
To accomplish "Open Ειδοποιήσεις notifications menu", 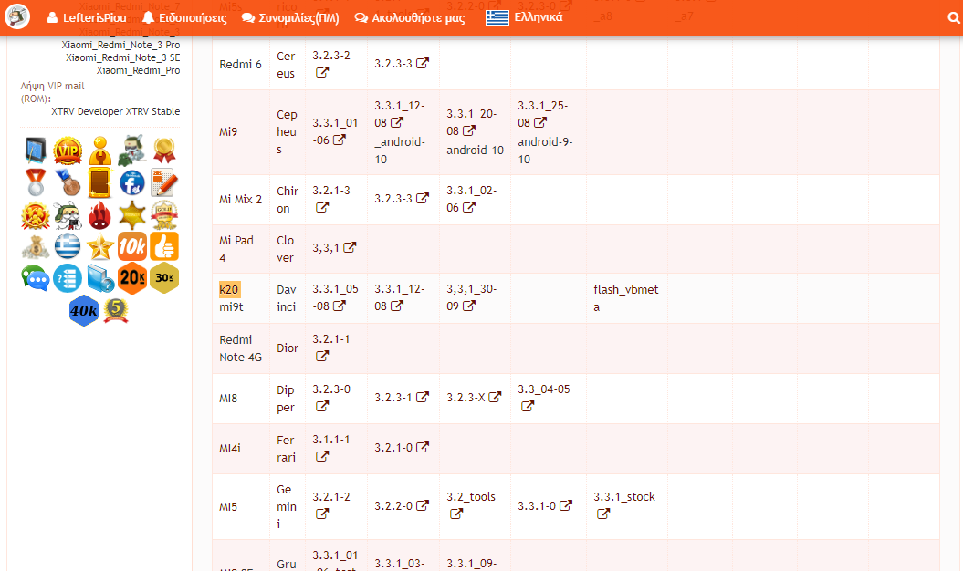I will pyautogui.click(x=185, y=17).
